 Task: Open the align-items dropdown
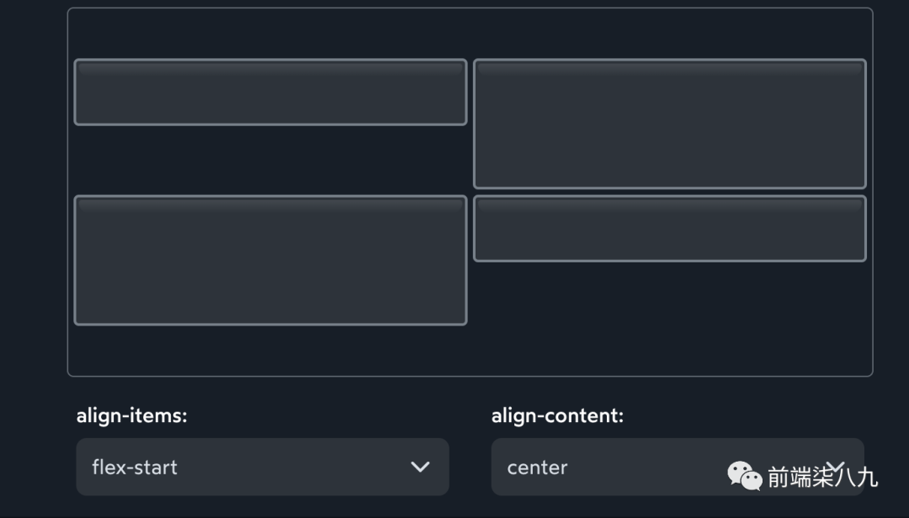click(x=262, y=467)
